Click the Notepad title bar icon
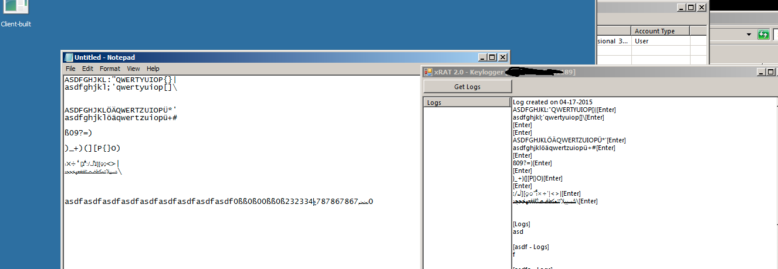The width and height of the screenshot is (778, 269). 69,57
